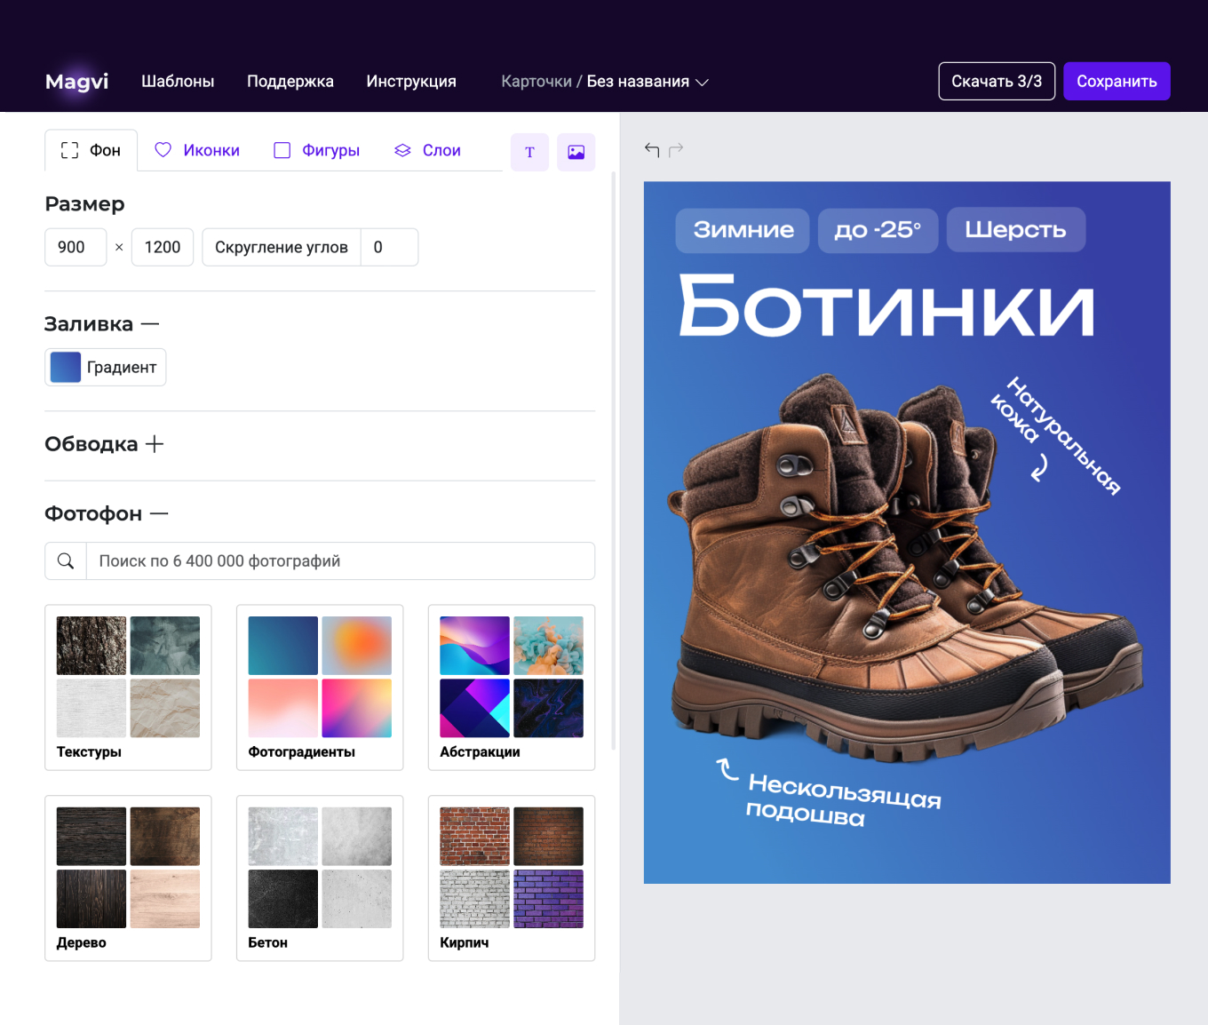Click the photo search input field
This screenshot has height=1025, width=1208.
click(339, 561)
